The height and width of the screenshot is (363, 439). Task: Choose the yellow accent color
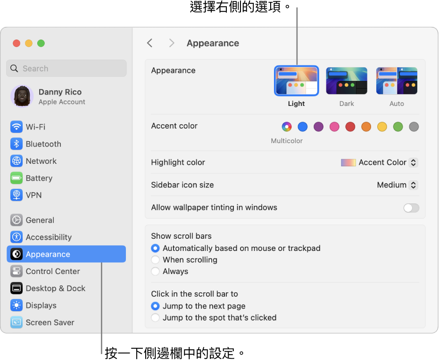pyautogui.click(x=382, y=127)
